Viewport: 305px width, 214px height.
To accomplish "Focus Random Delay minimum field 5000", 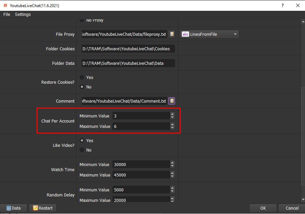I will (141, 190).
